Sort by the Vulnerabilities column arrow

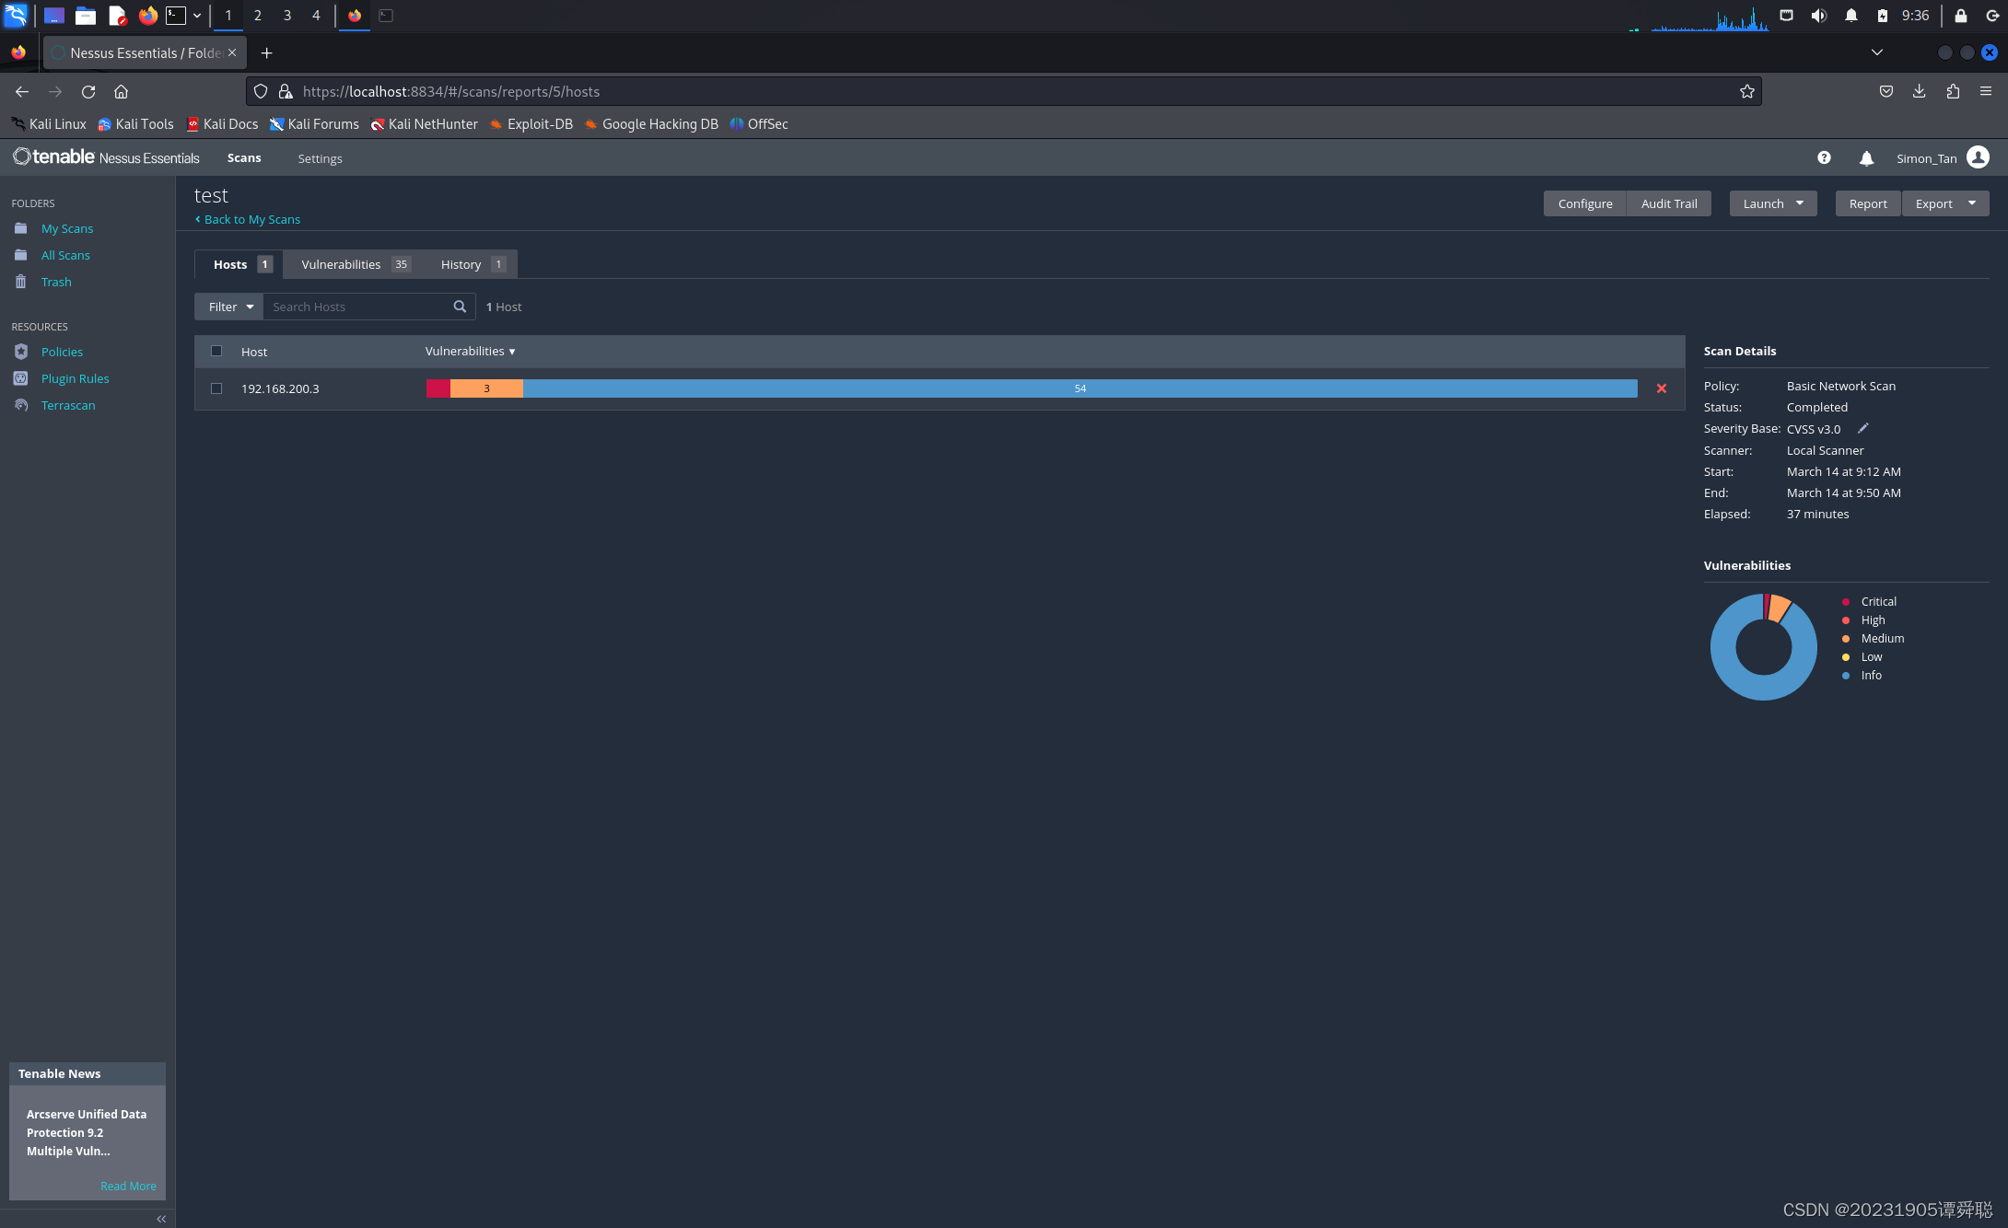[512, 352]
